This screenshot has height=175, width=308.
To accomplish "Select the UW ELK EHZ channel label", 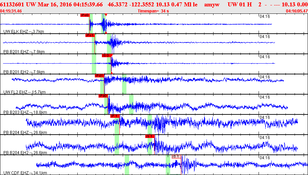I will point(23,32).
